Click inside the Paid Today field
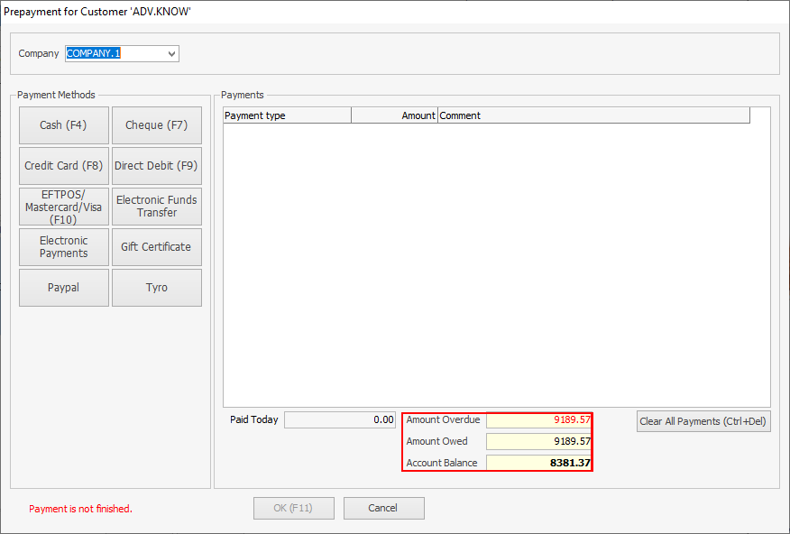Image resolution: width=790 pixels, height=534 pixels. pyautogui.click(x=339, y=419)
